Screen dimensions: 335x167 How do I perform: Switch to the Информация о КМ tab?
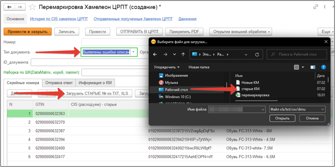click(x=95, y=83)
